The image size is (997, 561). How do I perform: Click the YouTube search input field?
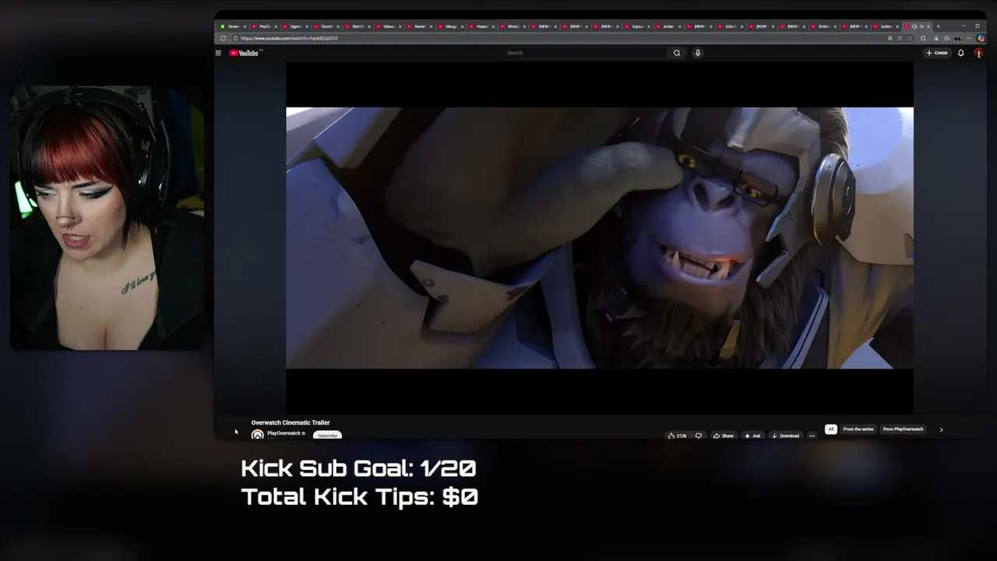pos(586,53)
